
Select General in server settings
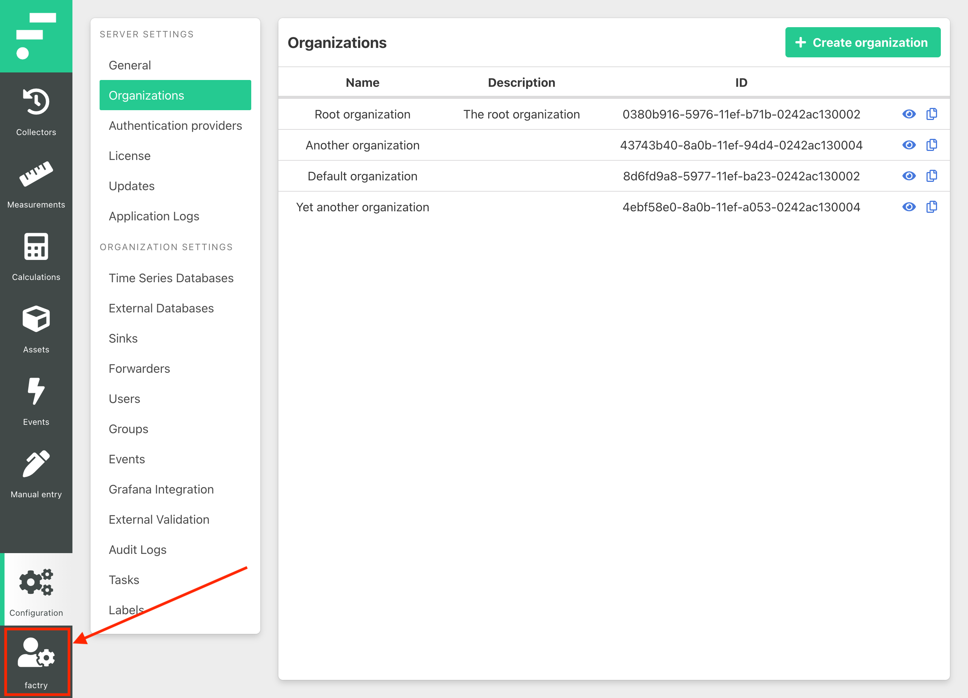[x=175, y=65]
